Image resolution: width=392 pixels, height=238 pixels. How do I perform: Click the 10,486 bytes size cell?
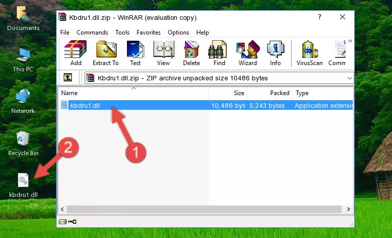228,106
